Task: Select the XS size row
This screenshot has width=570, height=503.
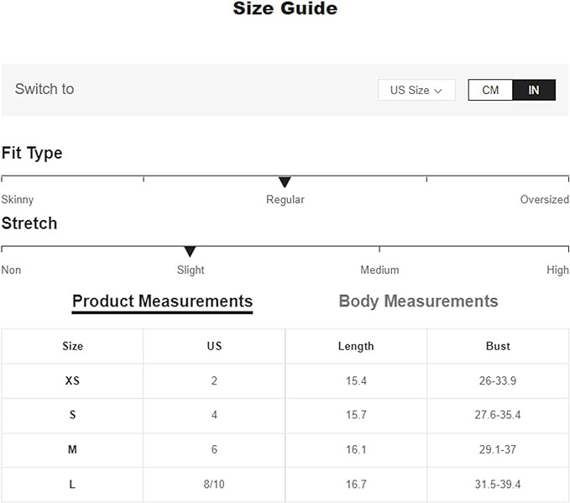Action: point(73,380)
